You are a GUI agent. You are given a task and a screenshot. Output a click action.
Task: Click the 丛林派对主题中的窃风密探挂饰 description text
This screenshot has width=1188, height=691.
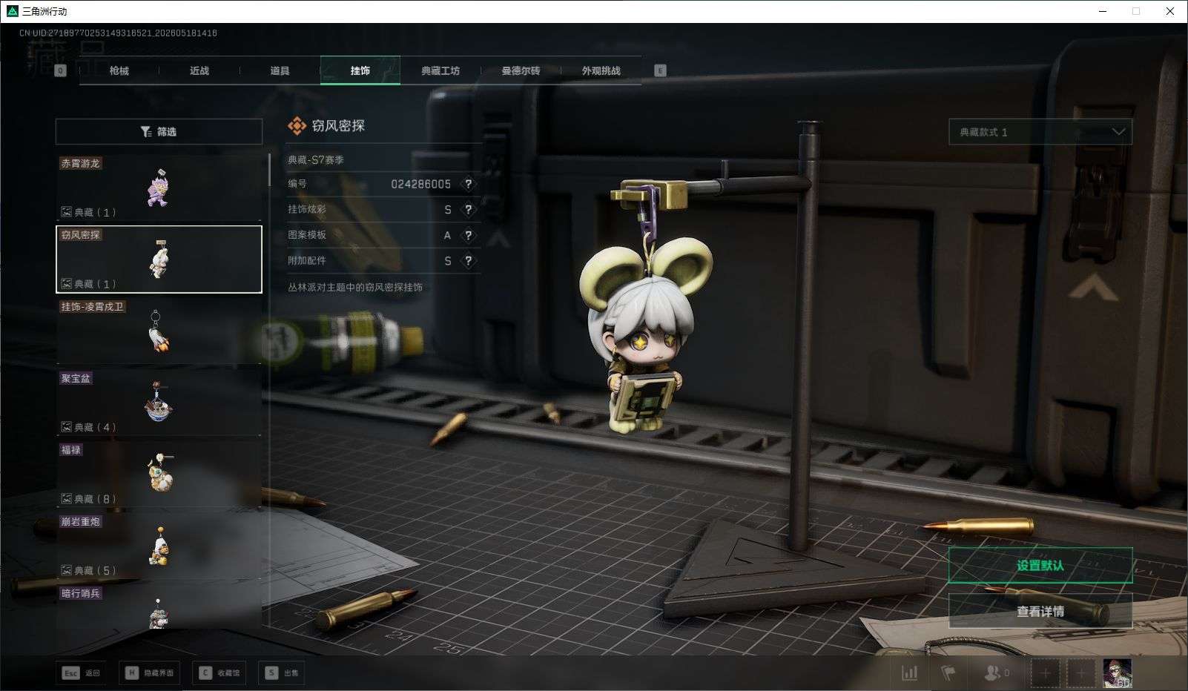[355, 287]
